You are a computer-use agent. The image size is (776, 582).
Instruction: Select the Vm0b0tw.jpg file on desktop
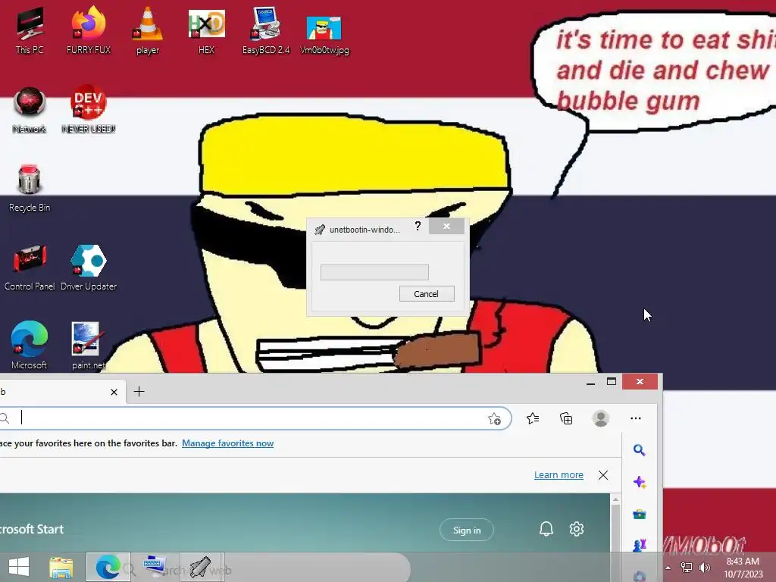[x=324, y=33]
